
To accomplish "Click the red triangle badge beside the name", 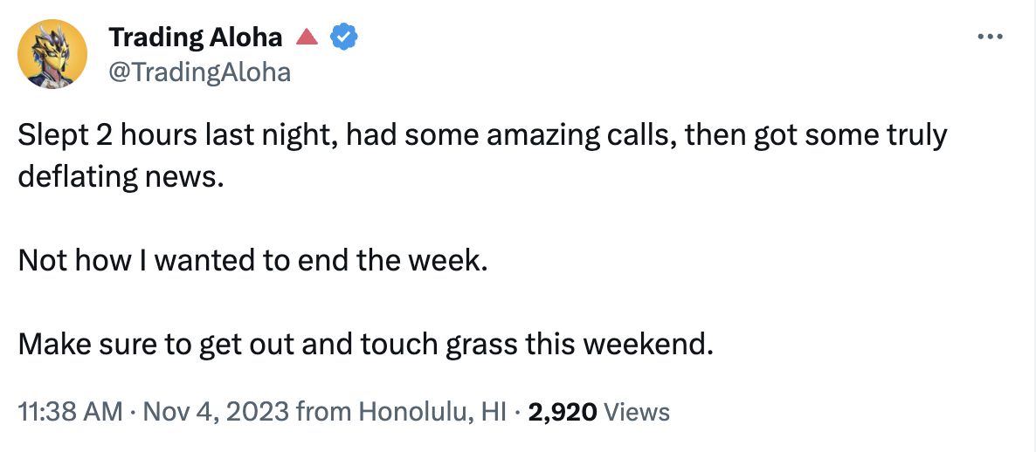I will pos(306,38).
